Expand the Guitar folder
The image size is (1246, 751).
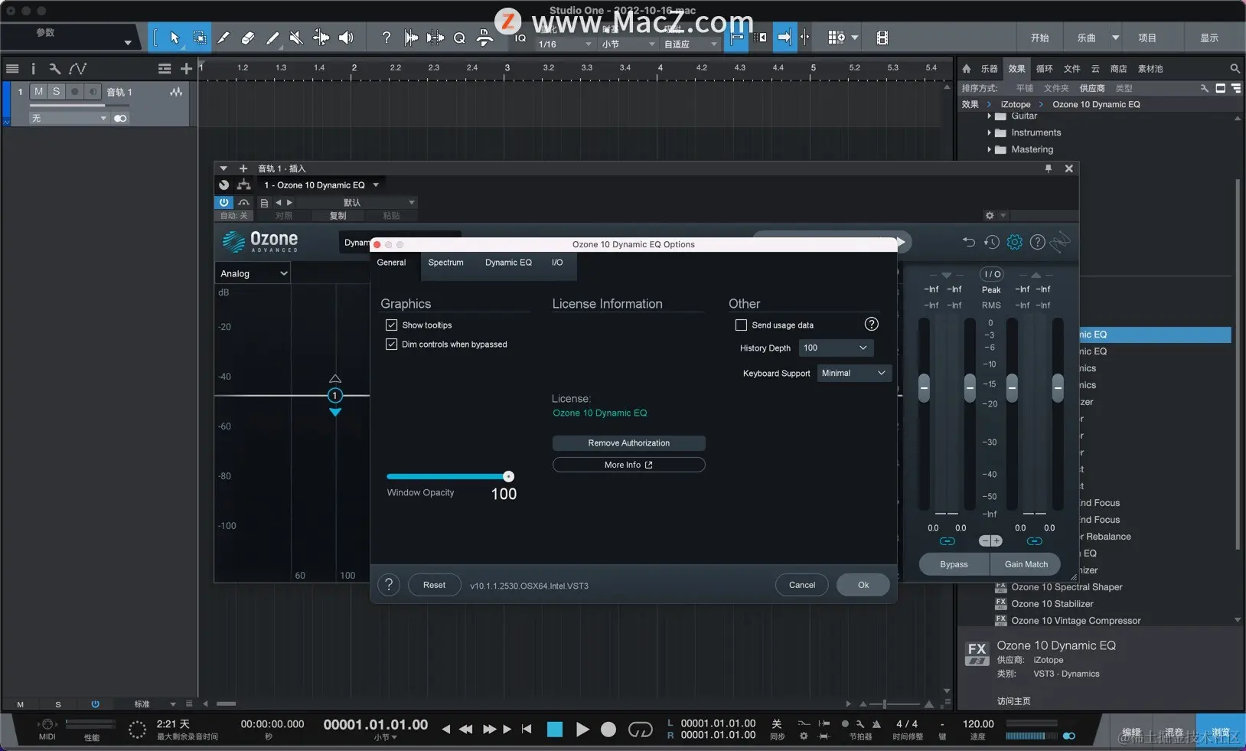coord(989,116)
